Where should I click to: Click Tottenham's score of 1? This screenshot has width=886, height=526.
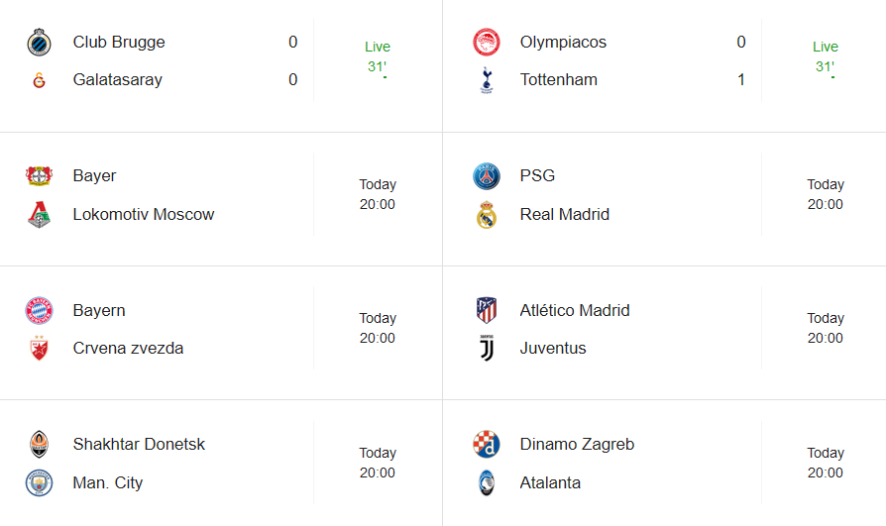coord(741,79)
